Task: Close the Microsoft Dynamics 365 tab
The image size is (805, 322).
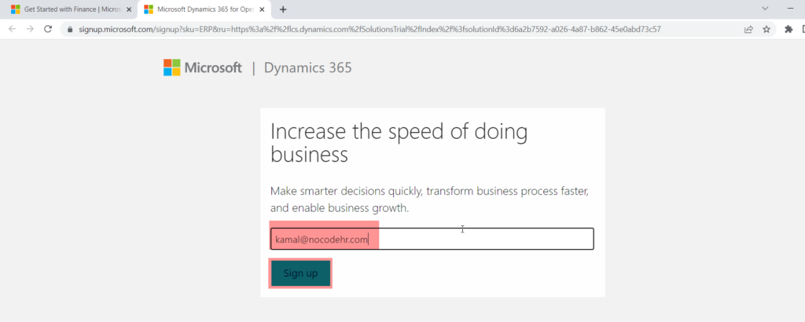Action: click(x=263, y=9)
